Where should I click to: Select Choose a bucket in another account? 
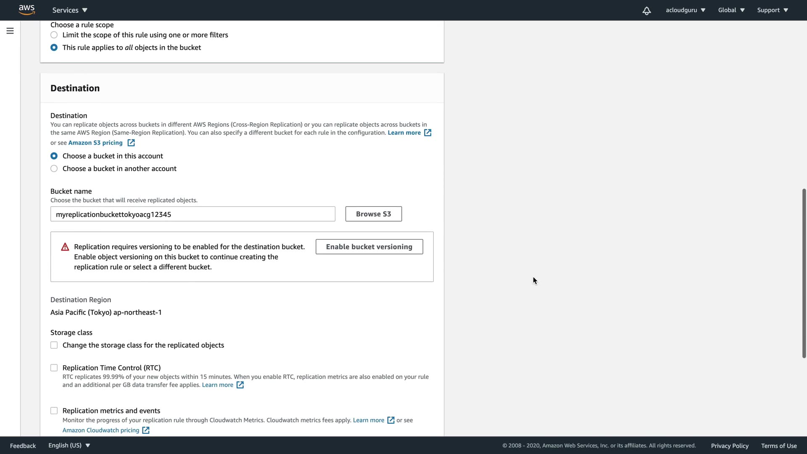[x=54, y=169]
